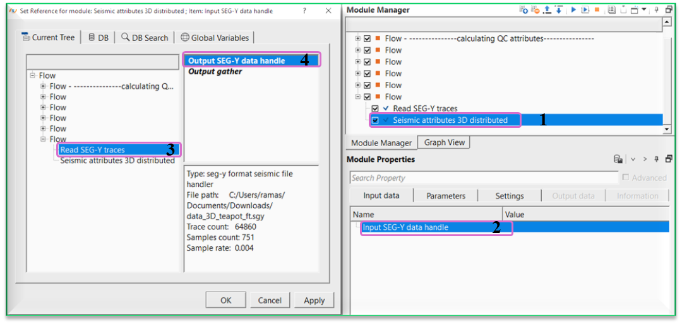The width and height of the screenshot is (682, 325).
Task: Stop execution with the orange square icon
Action: [x=597, y=9]
